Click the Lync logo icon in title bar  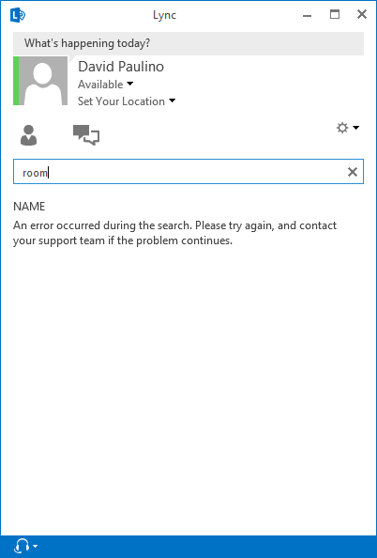pos(18,15)
